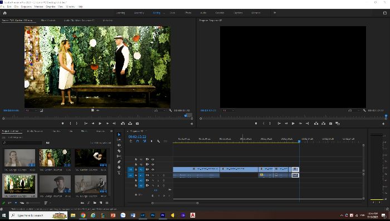Click Lift button in Program monitor
This screenshot has width=390, height=221.
(x=316, y=123)
